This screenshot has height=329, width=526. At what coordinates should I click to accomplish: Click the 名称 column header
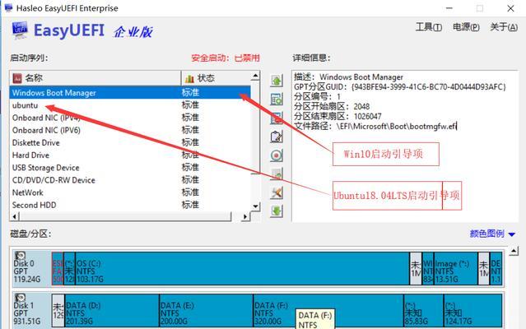coord(95,78)
